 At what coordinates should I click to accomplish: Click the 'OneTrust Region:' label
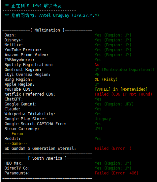point(23,70)
